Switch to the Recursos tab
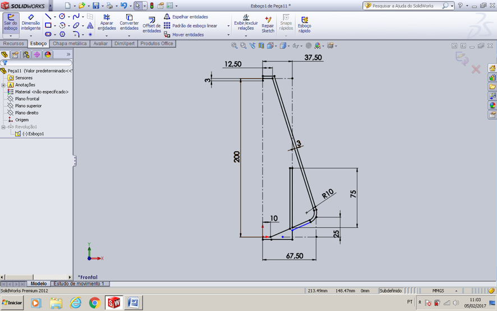The width and height of the screenshot is (497, 311). (13, 43)
